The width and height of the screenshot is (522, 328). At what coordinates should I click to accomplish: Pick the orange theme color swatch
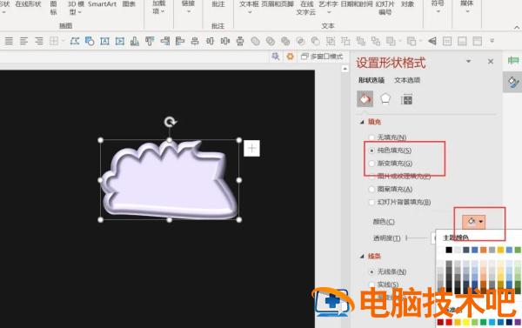[484, 250]
